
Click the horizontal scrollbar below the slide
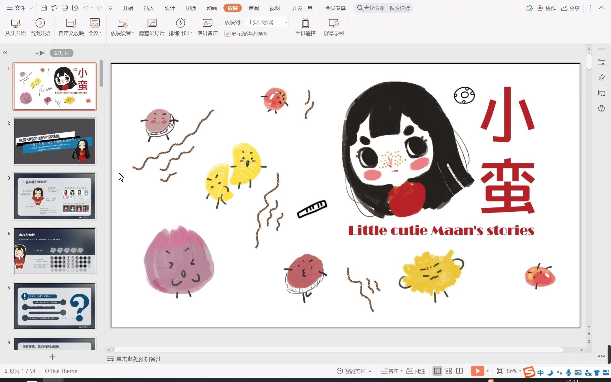339,350
